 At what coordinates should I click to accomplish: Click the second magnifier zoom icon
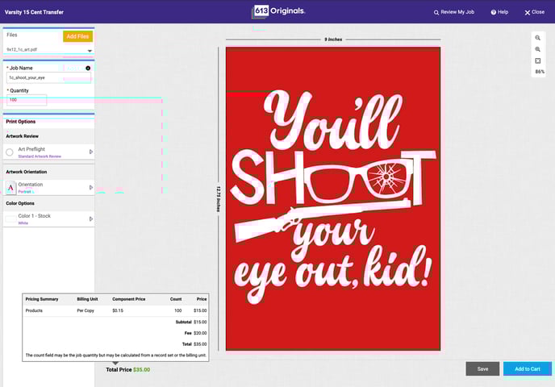click(x=537, y=49)
